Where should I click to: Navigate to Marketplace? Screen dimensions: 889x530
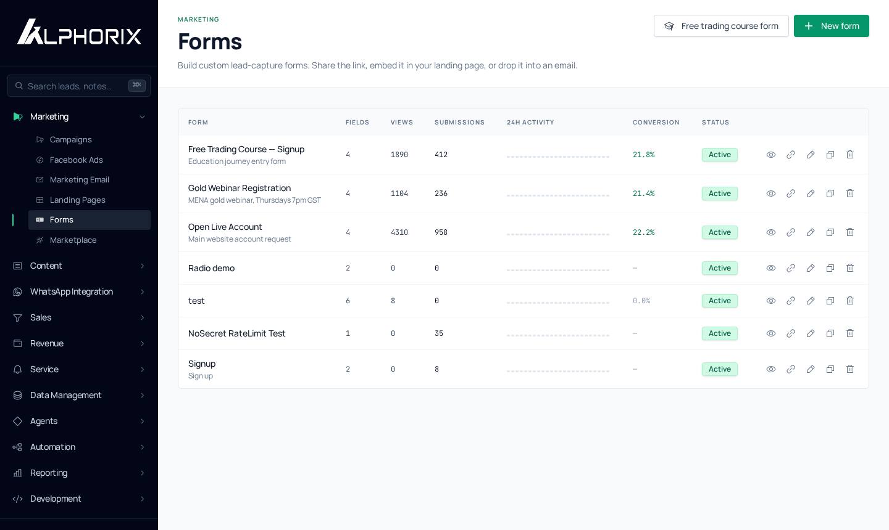(90, 240)
